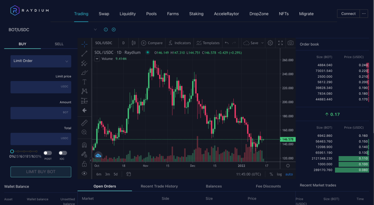Set amount slider to 0% handle

coord(12,151)
